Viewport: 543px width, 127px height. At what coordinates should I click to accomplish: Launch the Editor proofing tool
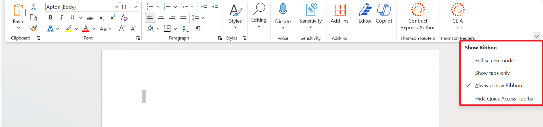pyautogui.click(x=365, y=14)
